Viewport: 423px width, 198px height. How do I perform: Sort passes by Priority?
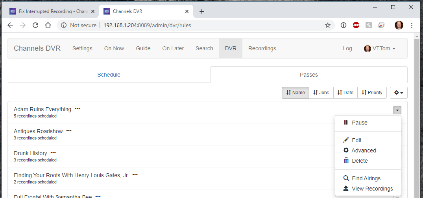(372, 93)
